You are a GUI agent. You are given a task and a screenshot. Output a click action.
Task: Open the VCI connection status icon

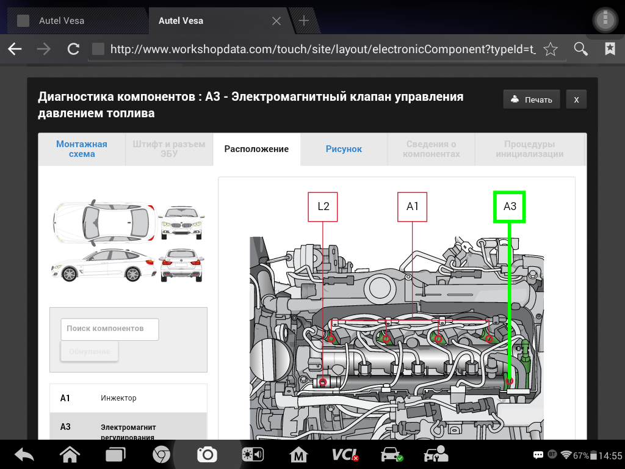(345, 454)
